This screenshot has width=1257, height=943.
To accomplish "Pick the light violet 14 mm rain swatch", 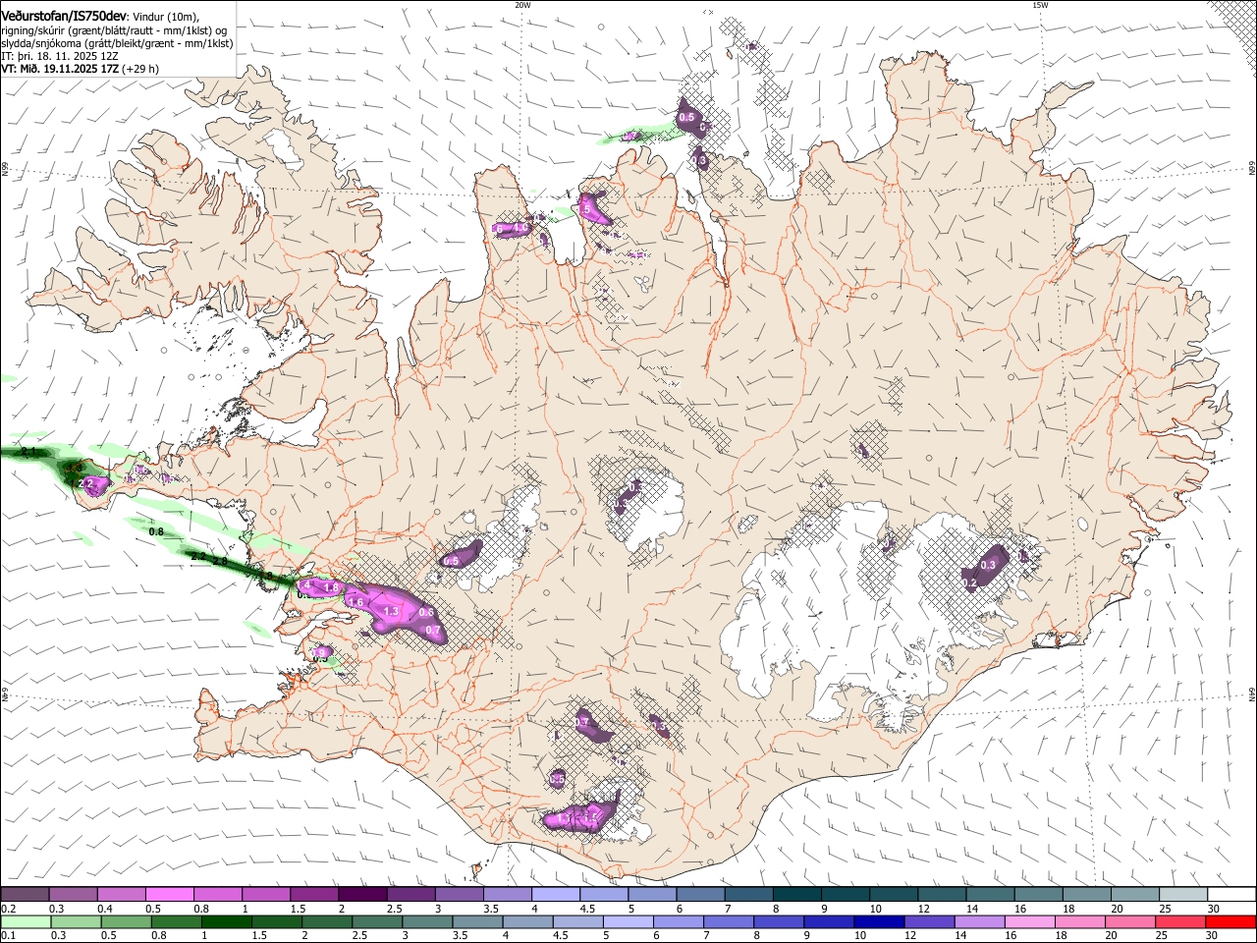I will coord(979,922).
